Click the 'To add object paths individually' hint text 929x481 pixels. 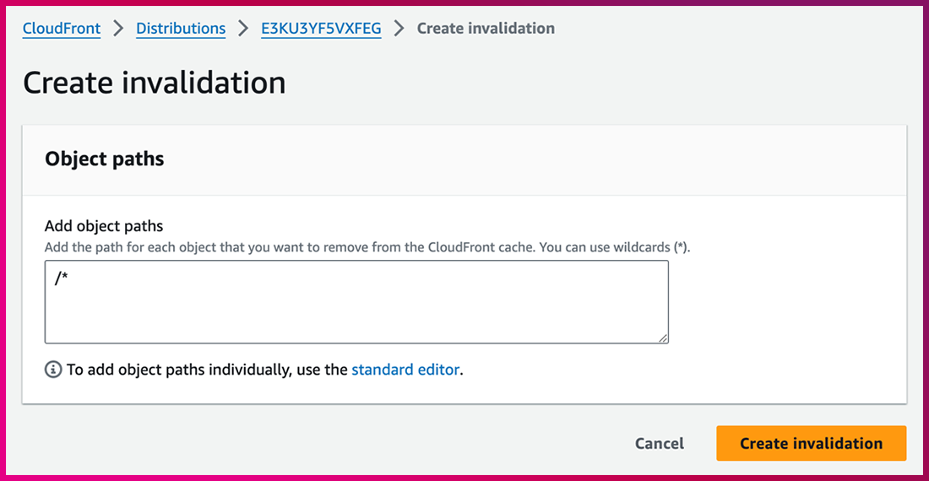click(207, 370)
